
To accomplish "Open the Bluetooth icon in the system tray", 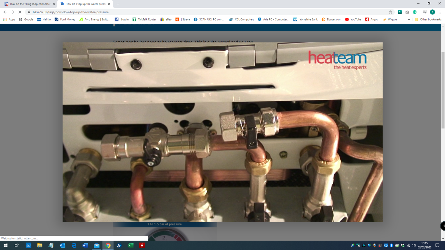I will (x=391, y=246).
